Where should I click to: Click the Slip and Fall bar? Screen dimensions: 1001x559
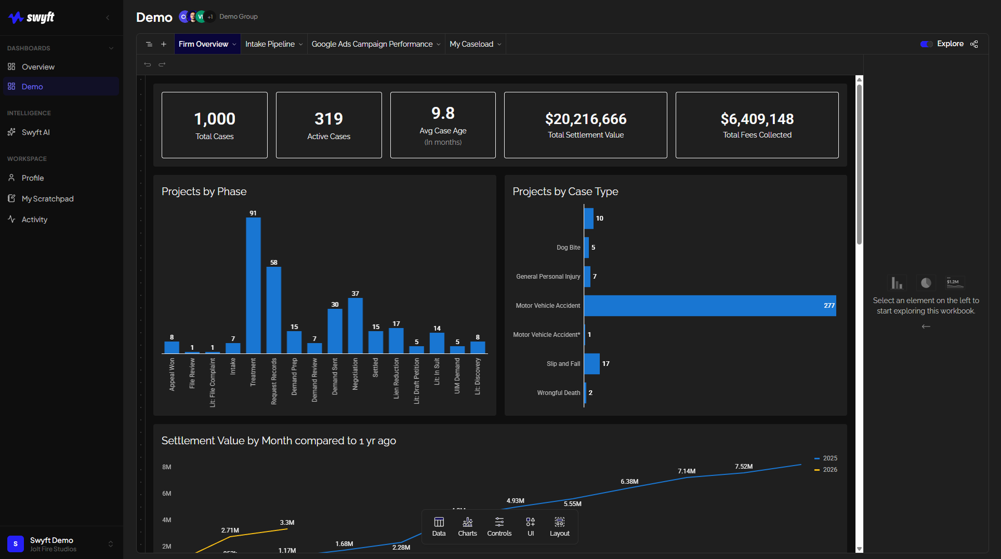point(592,364)
